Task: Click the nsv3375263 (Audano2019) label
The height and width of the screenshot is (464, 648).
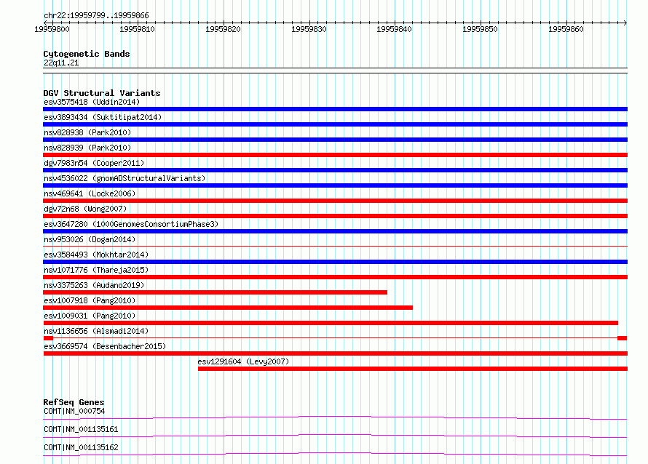Action: click(x=94, y=285)
